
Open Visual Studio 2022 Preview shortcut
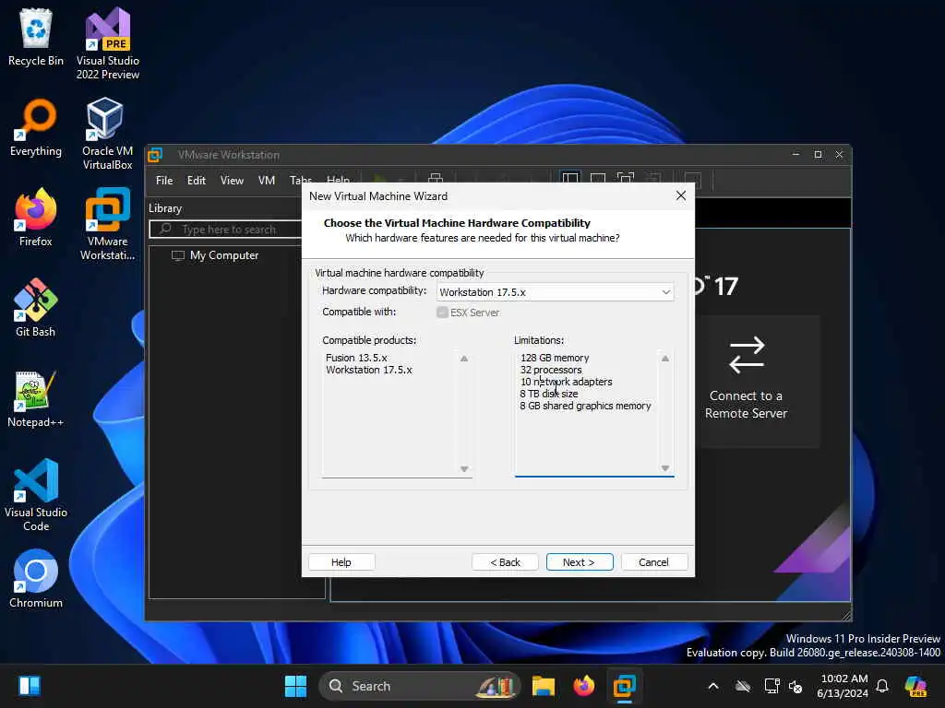click(x=107, y=43)
